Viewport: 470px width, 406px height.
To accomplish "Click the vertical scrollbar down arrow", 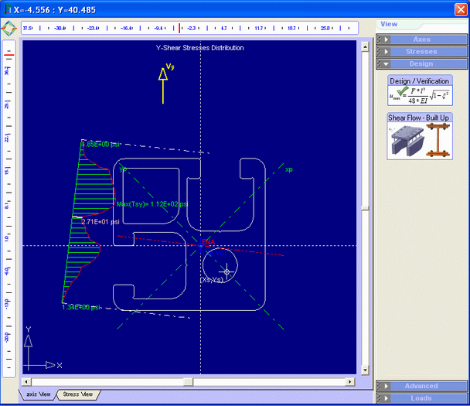I will click(365, 370).
